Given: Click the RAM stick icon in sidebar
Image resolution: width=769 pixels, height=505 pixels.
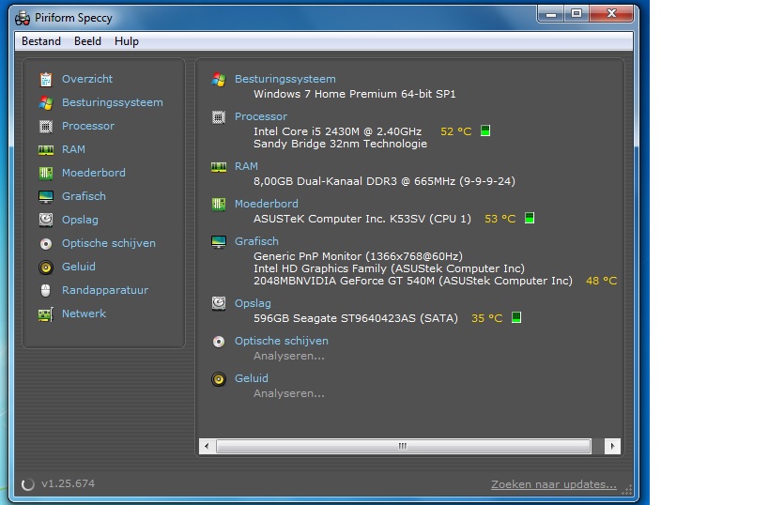Looking at the screenshot, I should tap(46, 149).
